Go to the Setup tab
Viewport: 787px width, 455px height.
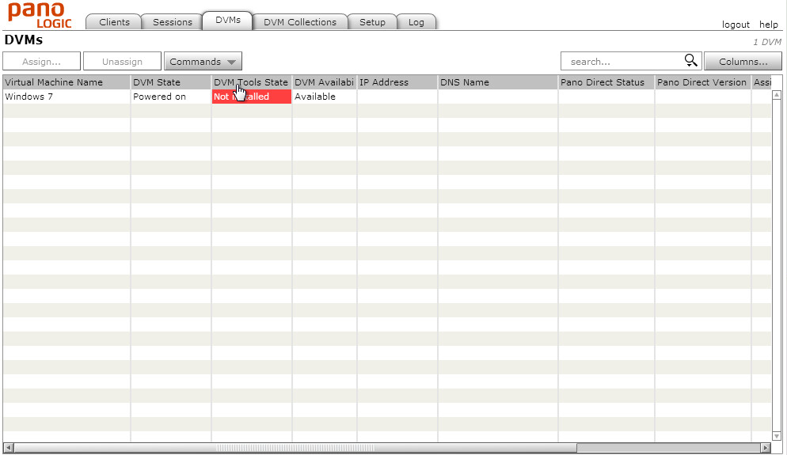click(372, 22)
